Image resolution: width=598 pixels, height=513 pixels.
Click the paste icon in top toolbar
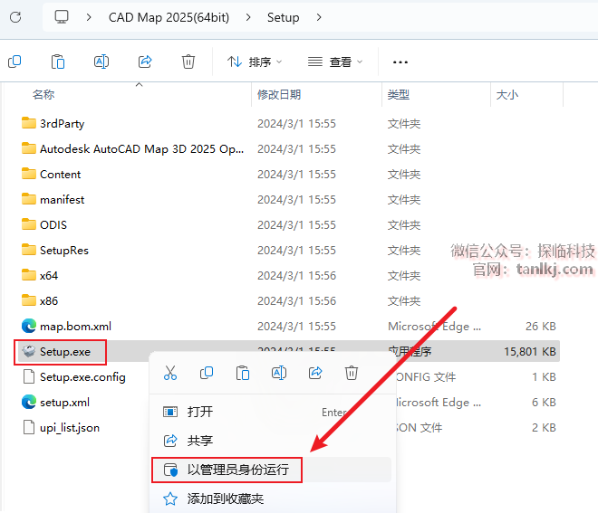pyautogui.click(x=58, y=62)
